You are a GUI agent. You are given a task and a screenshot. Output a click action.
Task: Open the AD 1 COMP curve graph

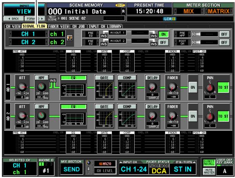point(127,90)
